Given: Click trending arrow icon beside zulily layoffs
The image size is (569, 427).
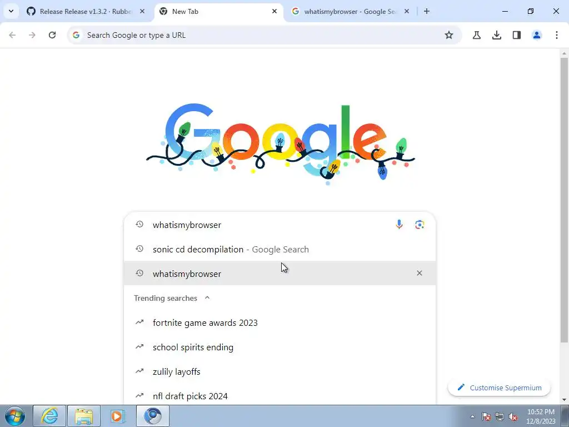Looking at the screenshot, I should coord(139,371).
